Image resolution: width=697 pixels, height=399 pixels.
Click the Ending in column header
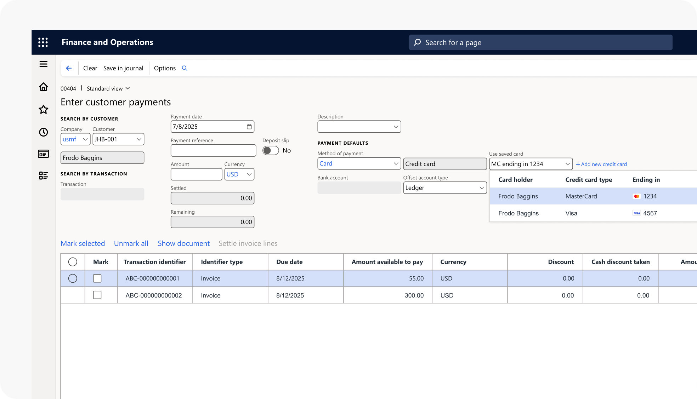[646, 180]
